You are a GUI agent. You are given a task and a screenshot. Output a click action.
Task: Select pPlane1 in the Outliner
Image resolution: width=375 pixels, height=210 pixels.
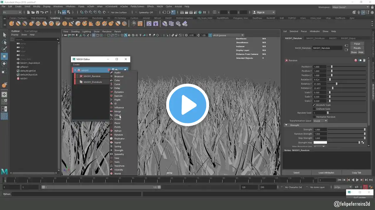24,67
